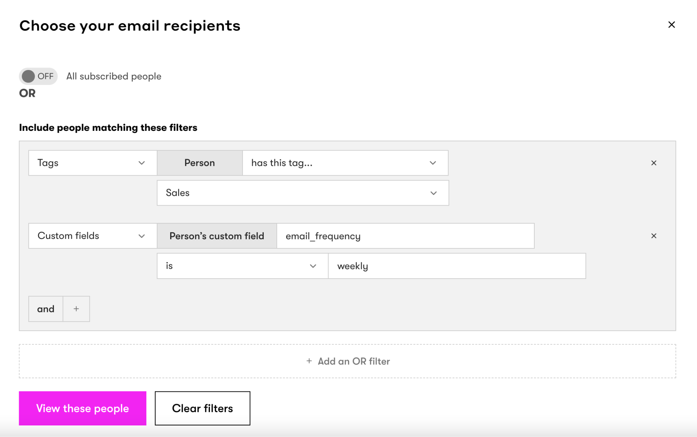Screen dimensions: 697x437
Task: Click the 'and' condition button
Action: (46, 309)
